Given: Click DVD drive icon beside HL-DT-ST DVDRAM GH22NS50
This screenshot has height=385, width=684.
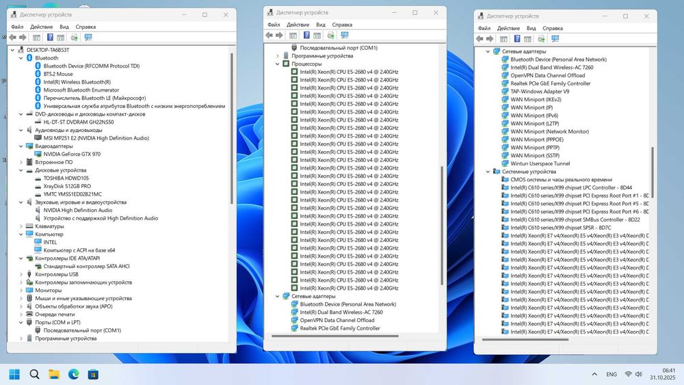Looking at the screenshot, I should click(38, 122).
